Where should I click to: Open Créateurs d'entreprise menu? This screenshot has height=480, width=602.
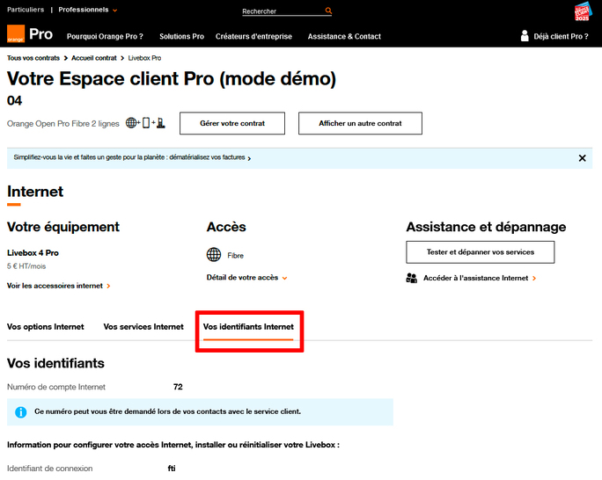point(253,36)
